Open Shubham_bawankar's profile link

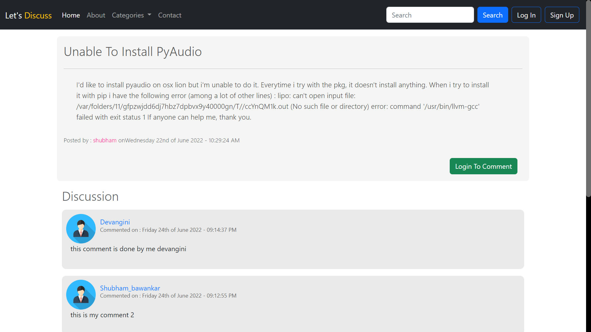130,288
